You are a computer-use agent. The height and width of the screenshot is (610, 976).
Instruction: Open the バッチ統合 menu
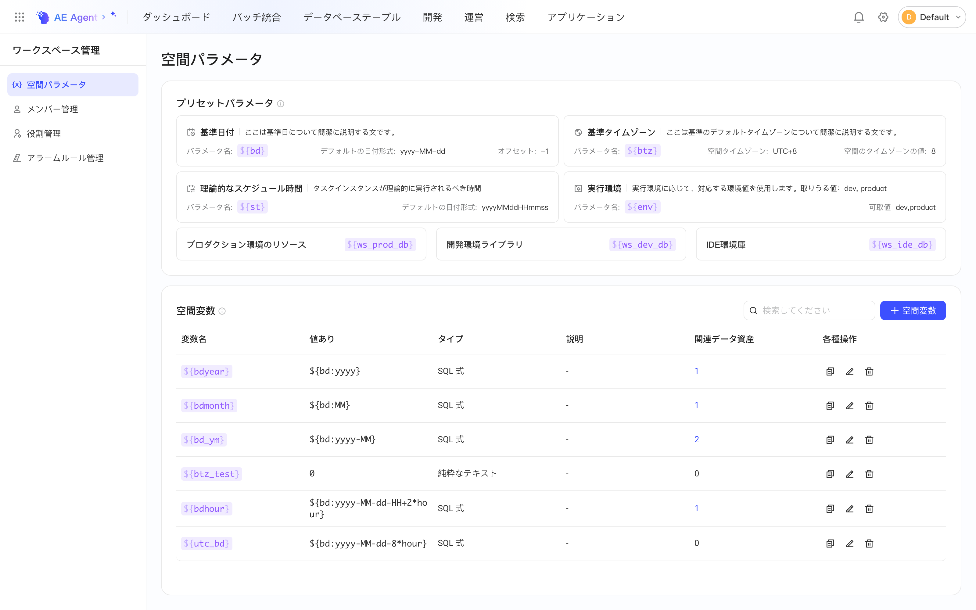click(257, 17)
